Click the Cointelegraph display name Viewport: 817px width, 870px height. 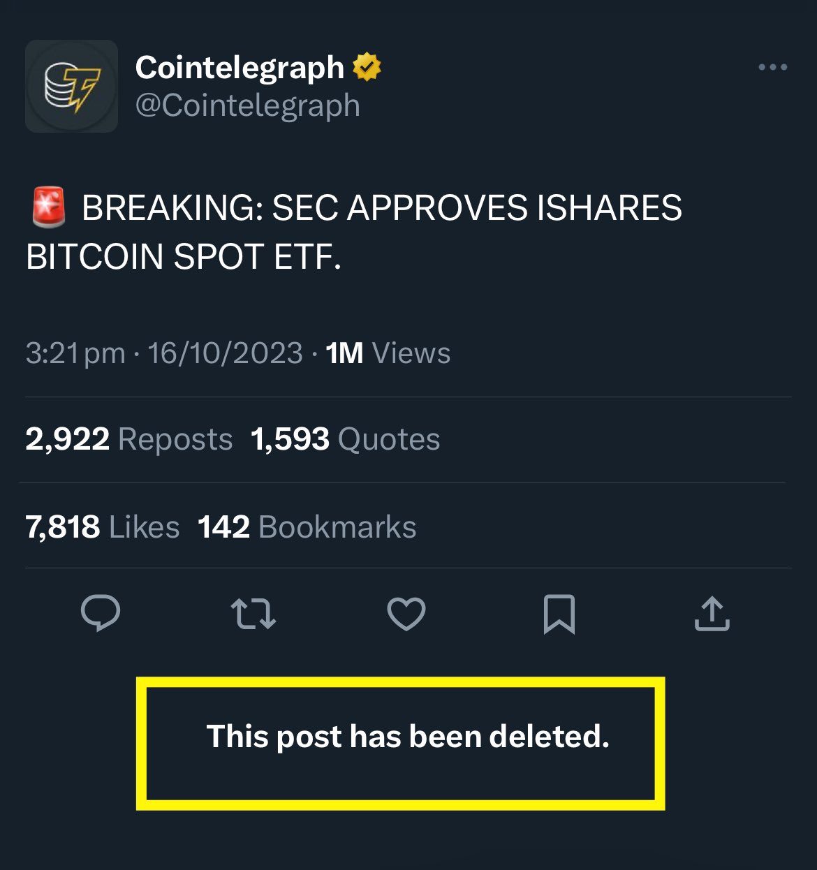[x=240, y=68]
